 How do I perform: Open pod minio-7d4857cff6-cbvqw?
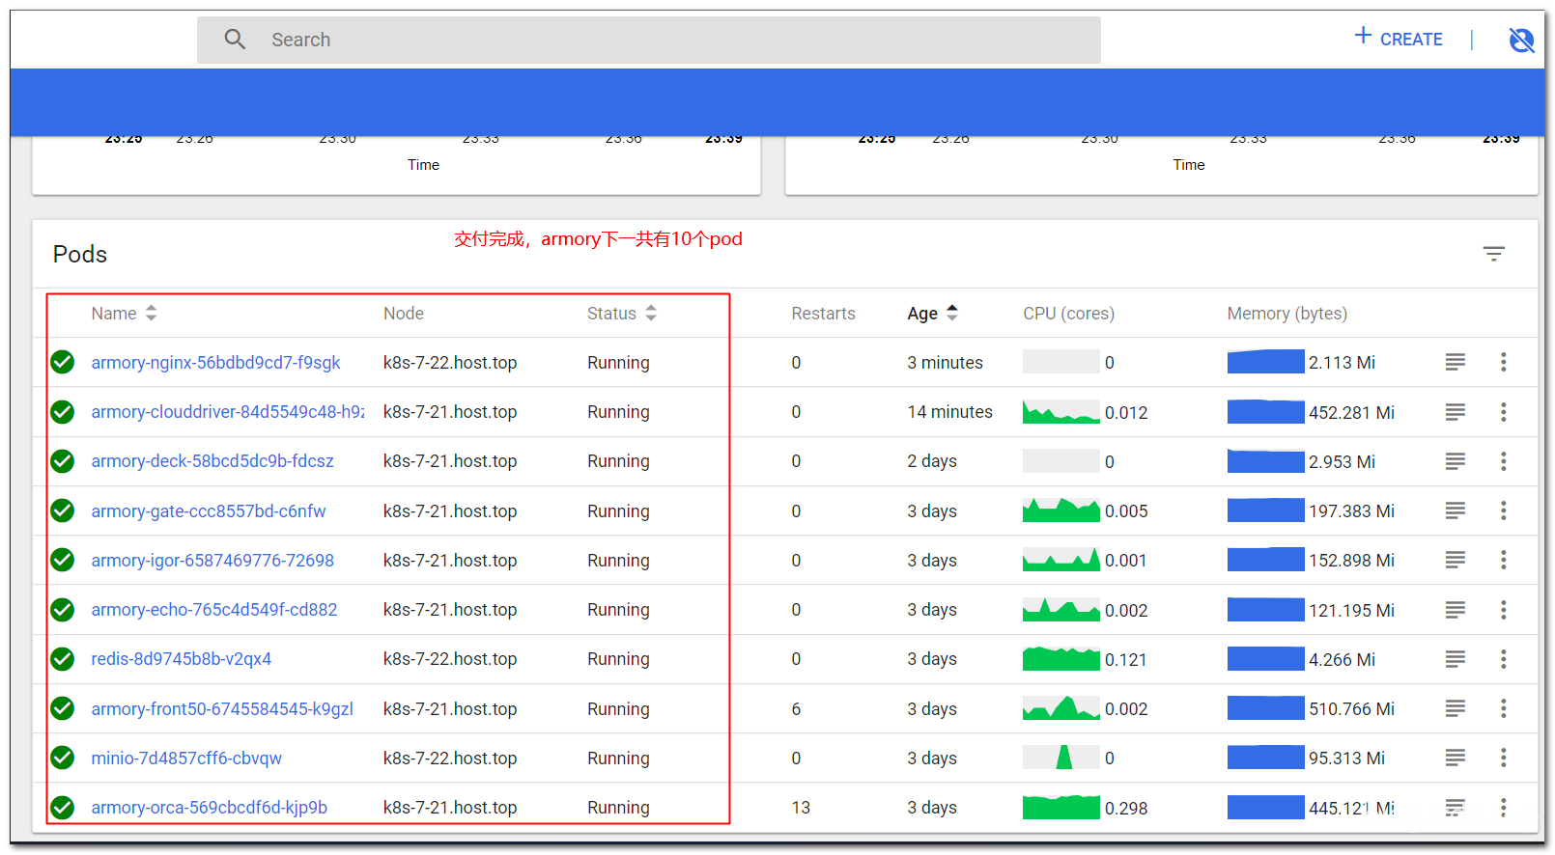(x=186, y=758)
